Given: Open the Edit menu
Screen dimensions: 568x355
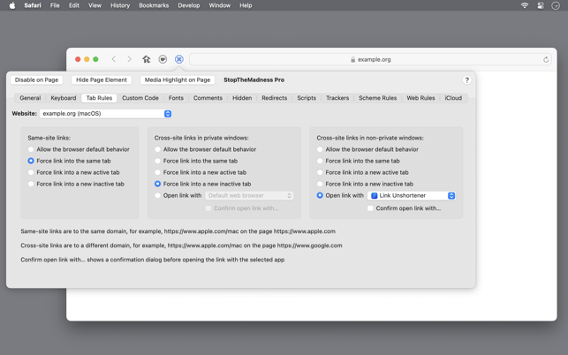Looking at the screenshot, I should point(74,5).
